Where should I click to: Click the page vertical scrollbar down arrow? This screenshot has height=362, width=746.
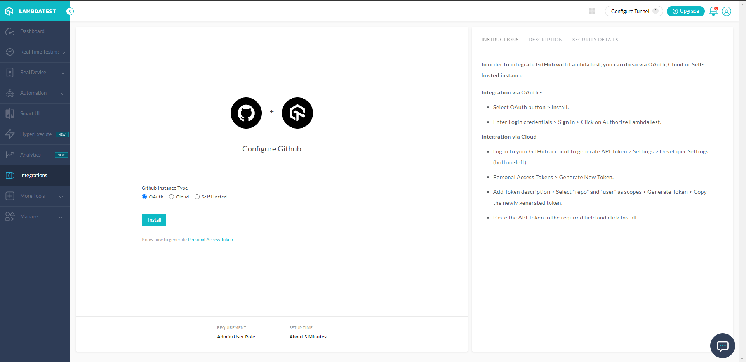click(x=743, y=359)
